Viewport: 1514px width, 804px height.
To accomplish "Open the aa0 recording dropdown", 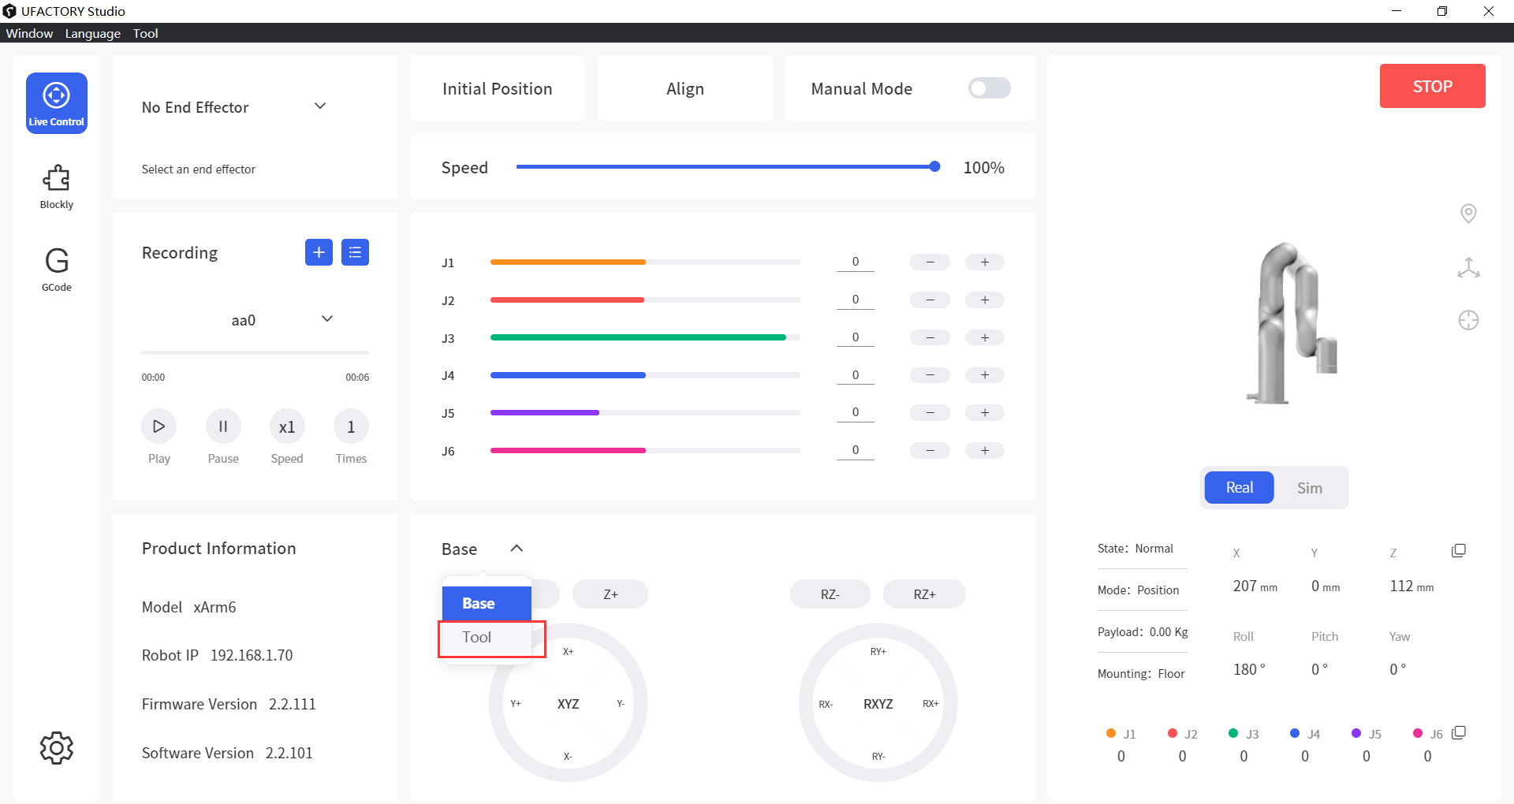I will pos(326,319).
